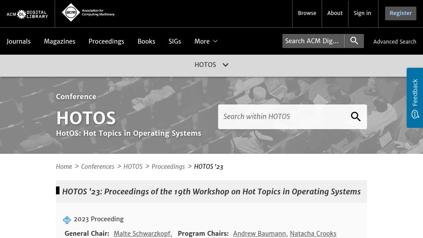Image resolution: width=423 pixels, height=238 pixels.
Task: Open Natacha Crooks's author link
Action: coord(313,234)
